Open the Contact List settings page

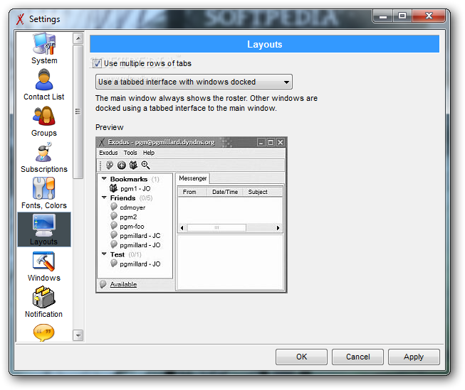[44, 85]
